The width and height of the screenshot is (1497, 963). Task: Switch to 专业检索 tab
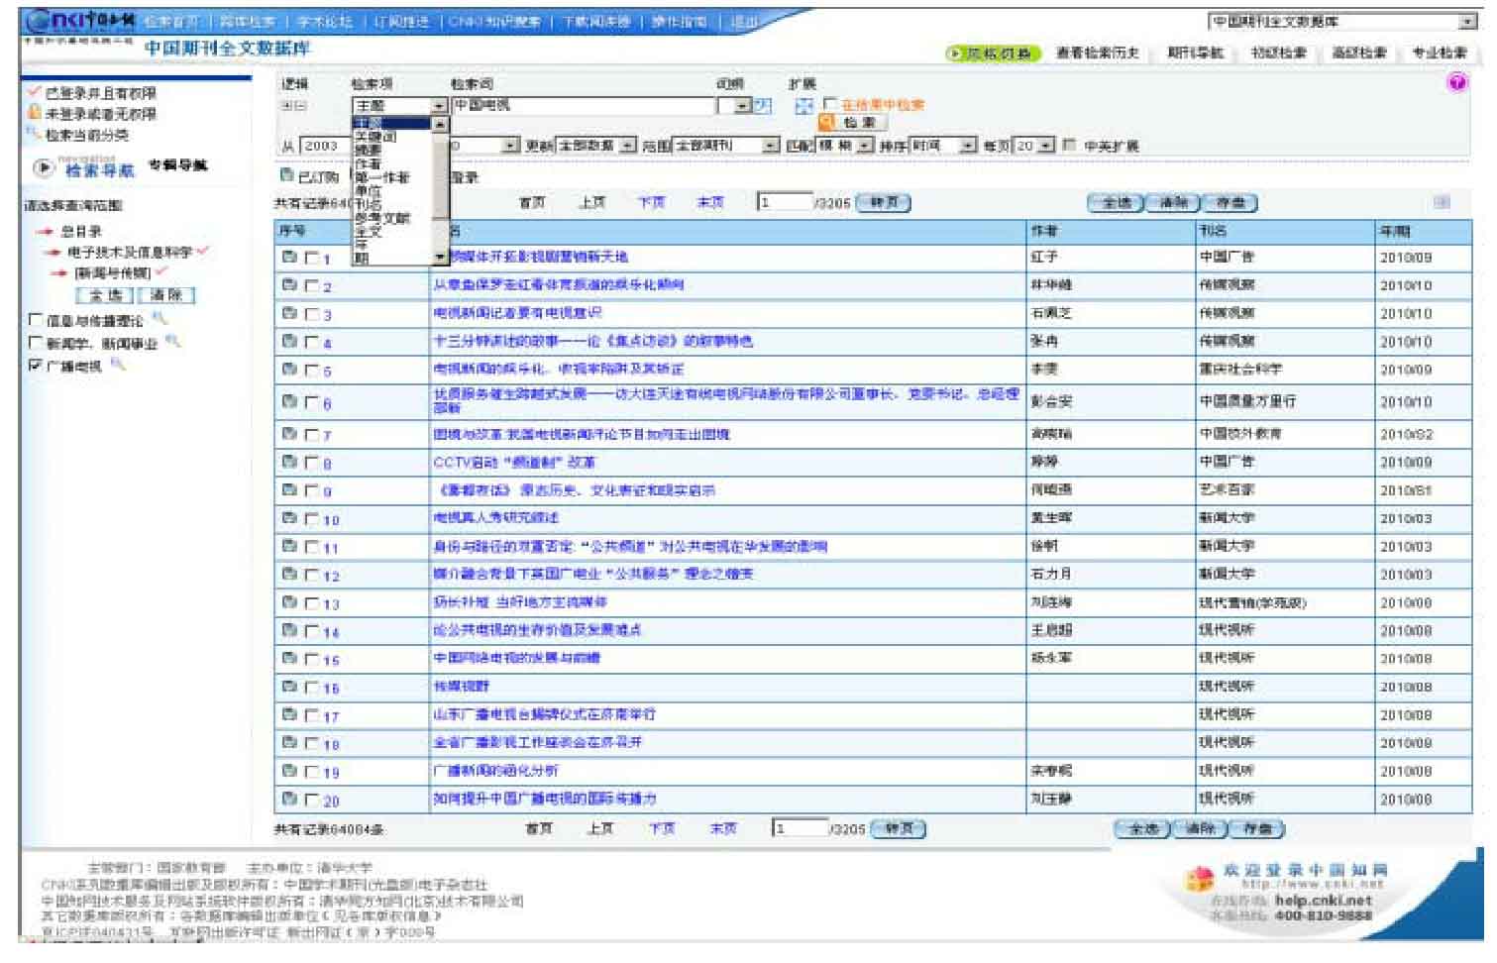[1440, 53]
